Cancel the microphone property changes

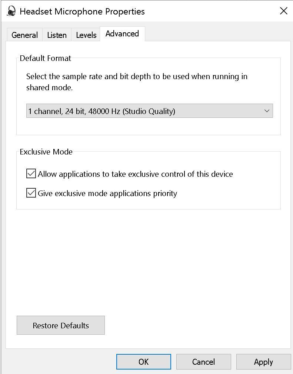tap(203, 362)
